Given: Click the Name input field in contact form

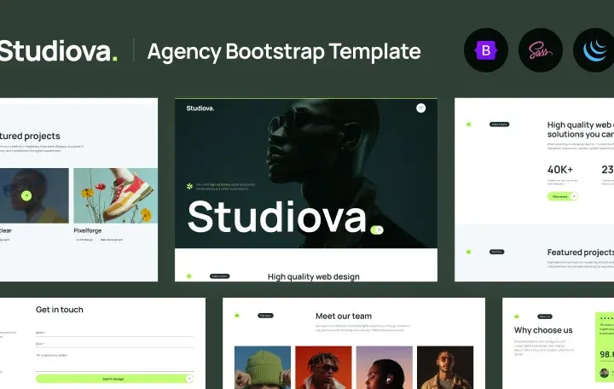Looking at the screenshot, I should coord(115,333).
